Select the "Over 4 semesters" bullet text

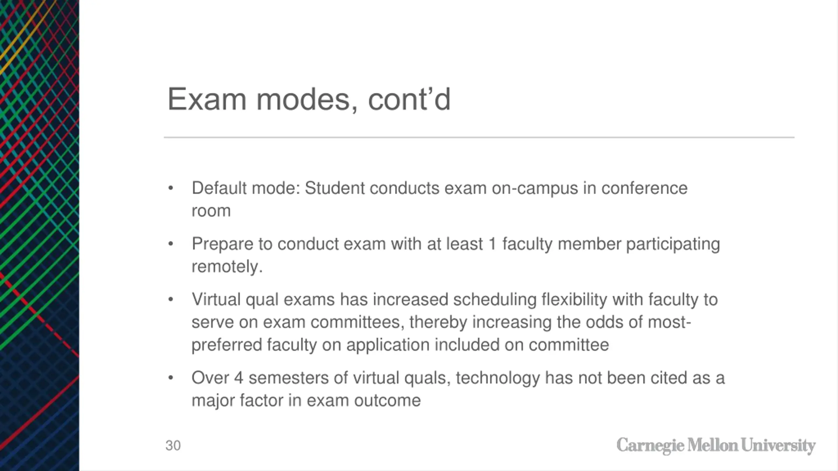point(458,389)
